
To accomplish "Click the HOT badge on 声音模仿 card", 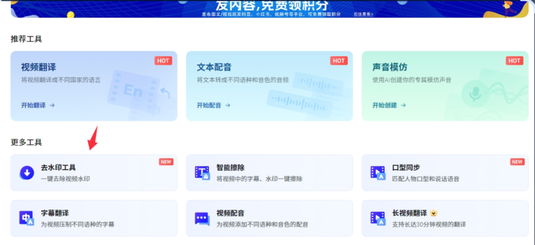I will 514,61.
